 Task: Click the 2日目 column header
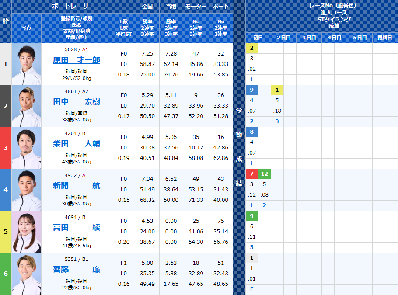coord(283,38)
